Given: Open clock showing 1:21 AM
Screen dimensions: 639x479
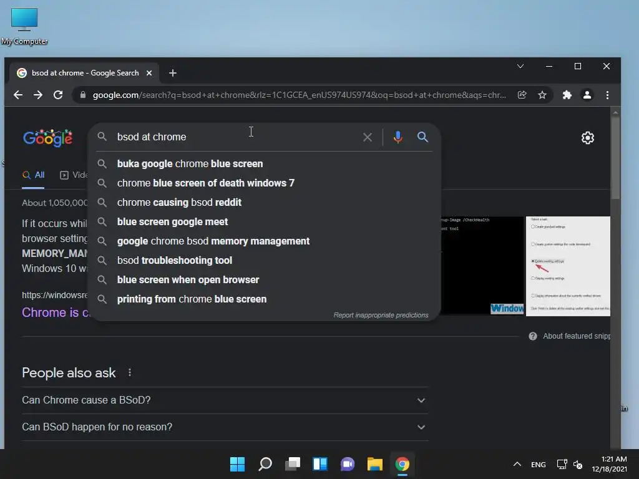Looking at the screenshot, I should coord(610,464).
